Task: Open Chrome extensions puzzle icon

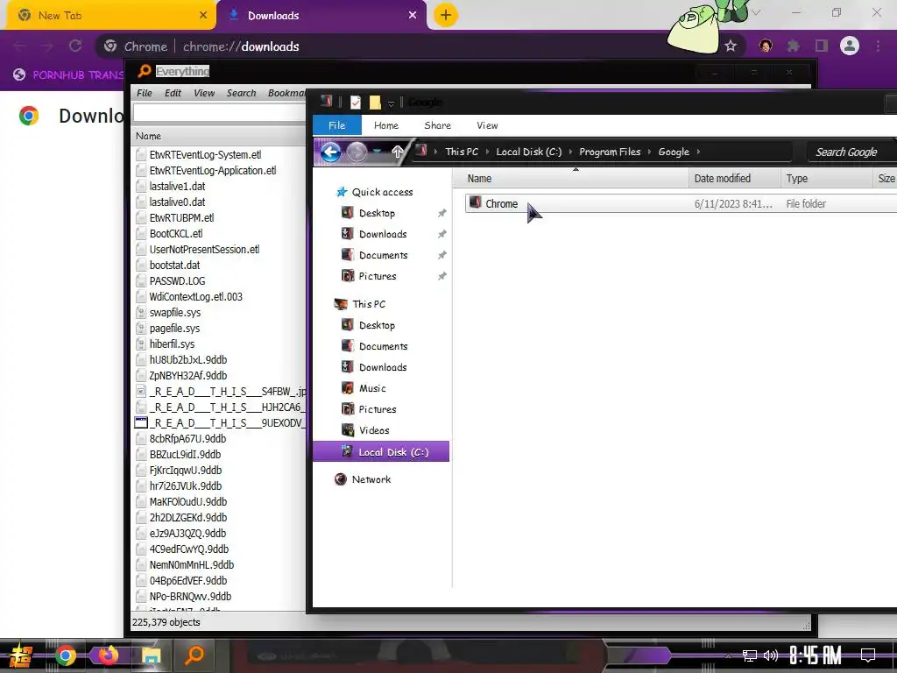Action: point(793,46)
